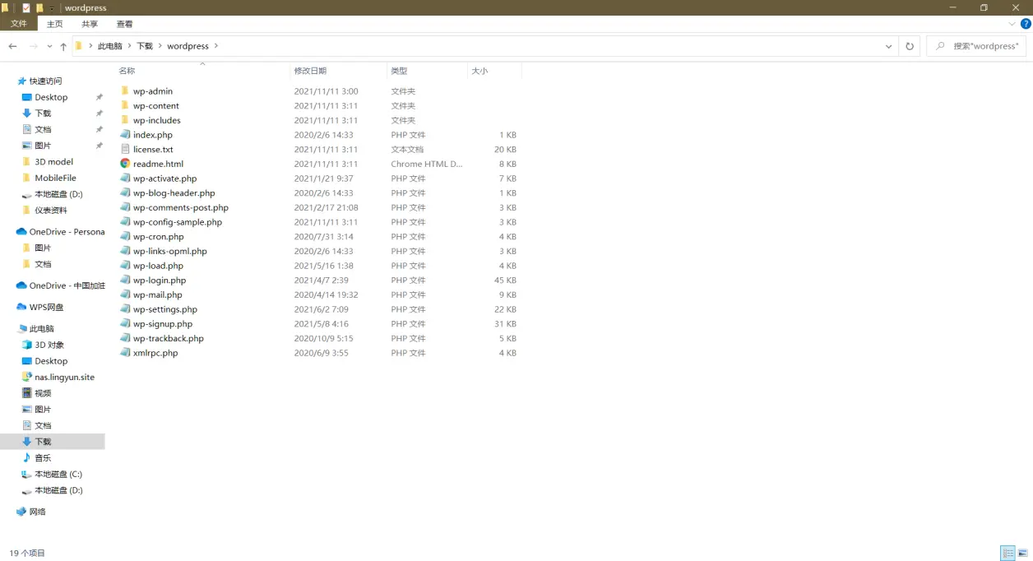1033x561 pixels.
Task: Select the license.txt text file icon
Action: [x=125, y=150]
